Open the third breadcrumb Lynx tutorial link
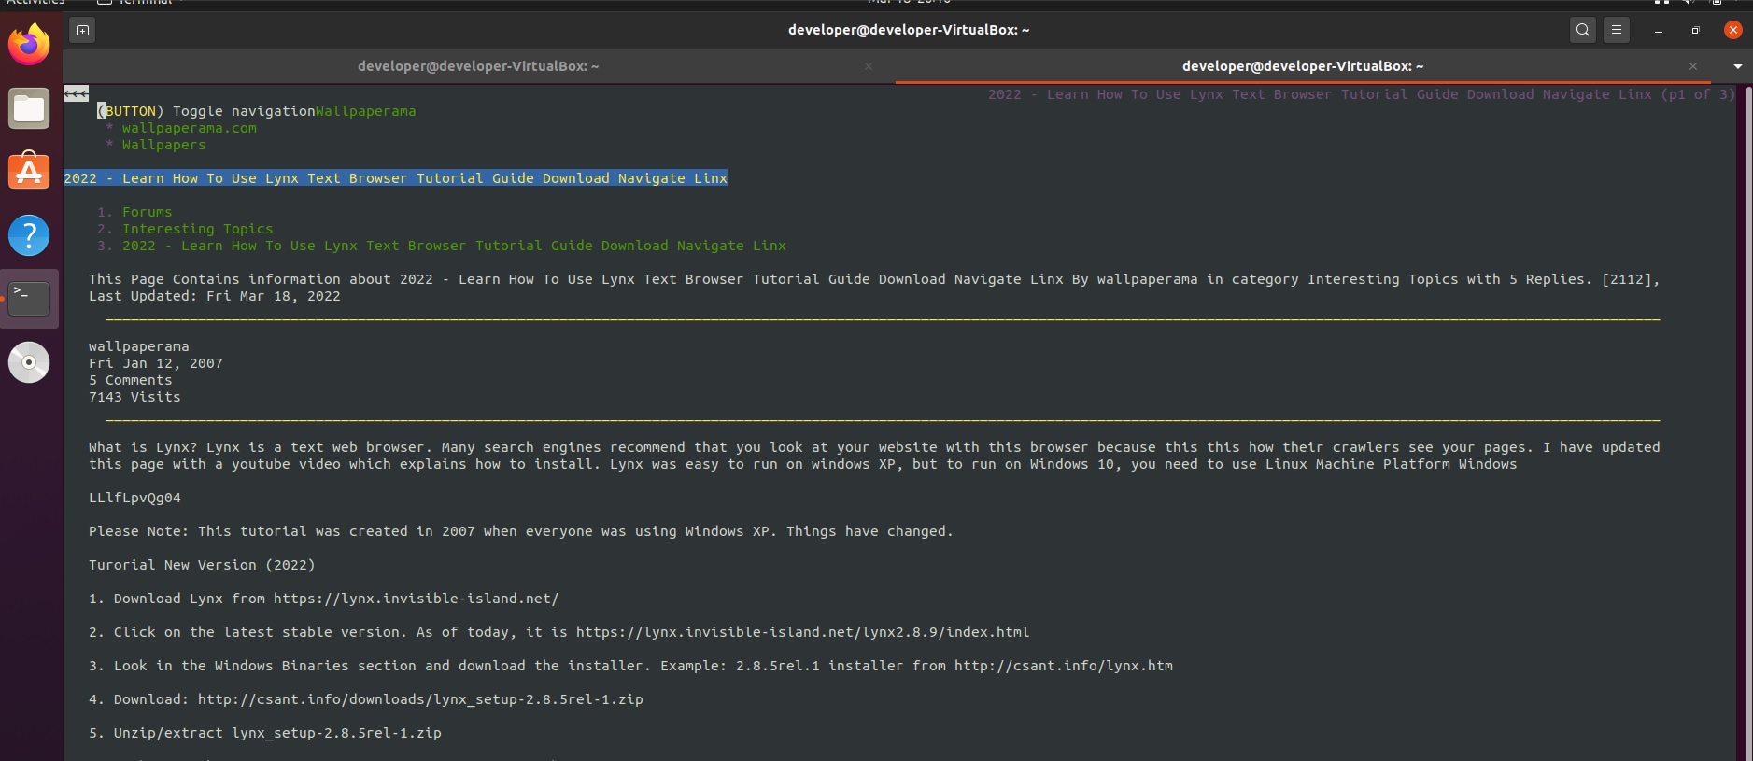1753x761 pixels. coord(454,246)
